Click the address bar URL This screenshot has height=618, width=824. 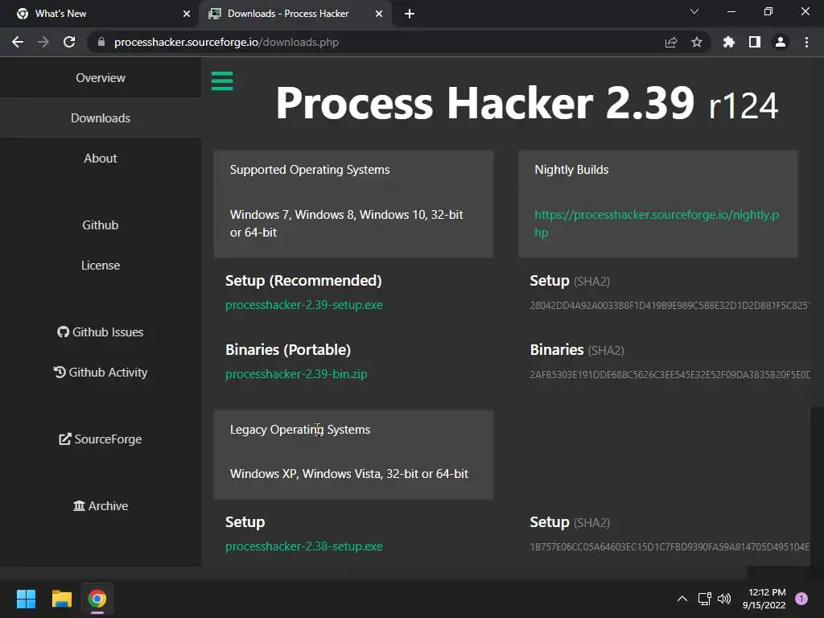226,42
